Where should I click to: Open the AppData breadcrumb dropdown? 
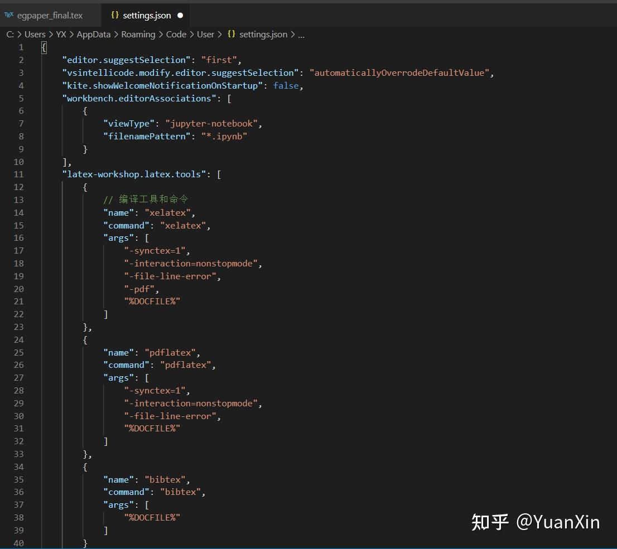pos(93,34)
